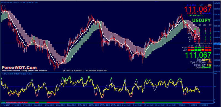Click the Str column header
Screen dimensions: 221x107
(x=205, y=25)
